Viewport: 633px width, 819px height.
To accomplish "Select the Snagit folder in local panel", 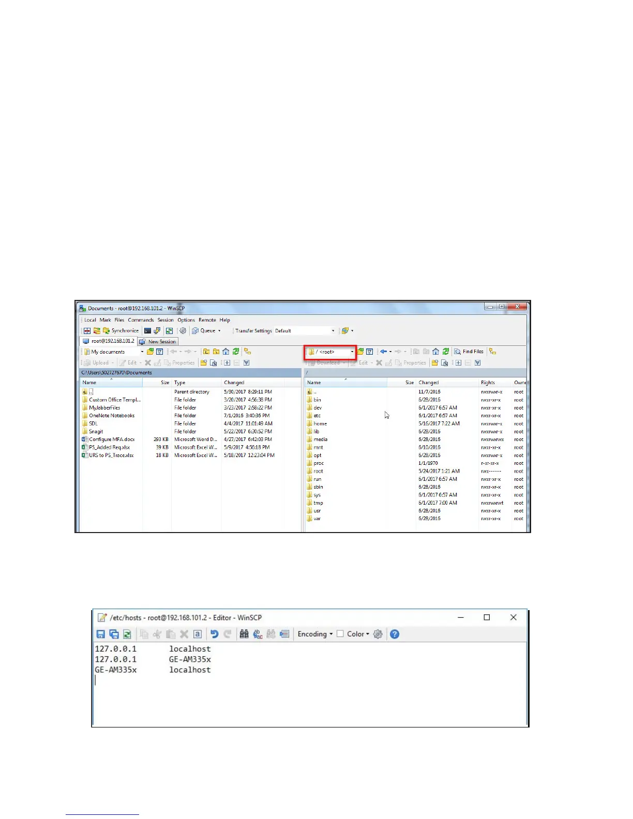I will coord(96,432).
